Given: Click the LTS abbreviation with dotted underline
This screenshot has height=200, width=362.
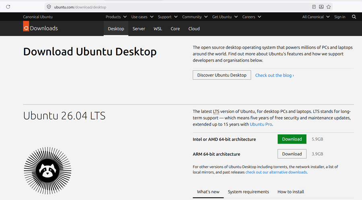Looking at the screenshot, I should click(216, 111).
